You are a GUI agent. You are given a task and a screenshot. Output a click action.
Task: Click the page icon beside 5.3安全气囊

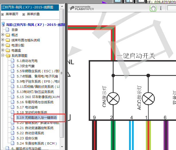(x=13, y=66)
